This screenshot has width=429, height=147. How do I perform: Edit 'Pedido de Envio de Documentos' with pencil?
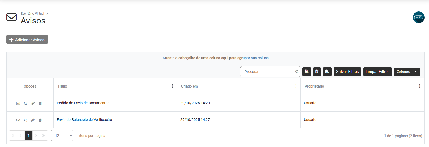click(x=33, y=103)
